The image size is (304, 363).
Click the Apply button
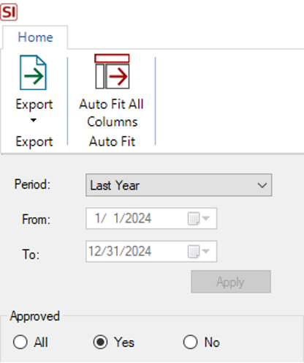point(231,282)
